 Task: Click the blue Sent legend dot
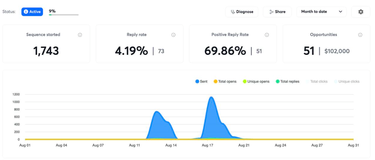(197, 82)
